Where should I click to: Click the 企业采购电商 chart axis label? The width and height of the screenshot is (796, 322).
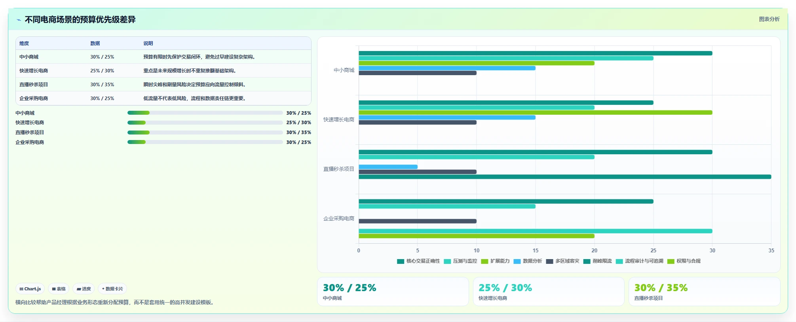tap(339, 218)
